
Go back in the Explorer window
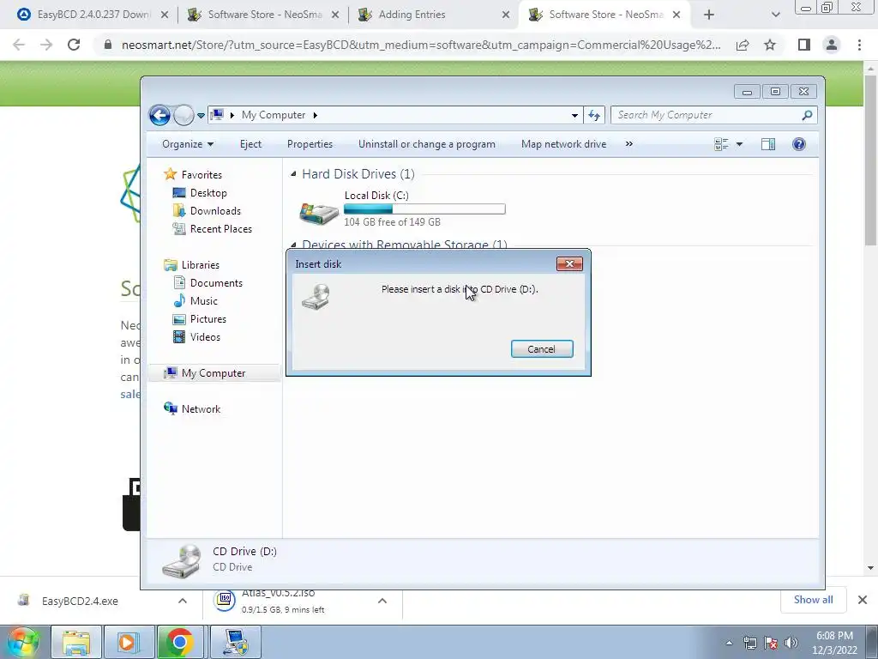pyautogui.click(x=159, y=116)
